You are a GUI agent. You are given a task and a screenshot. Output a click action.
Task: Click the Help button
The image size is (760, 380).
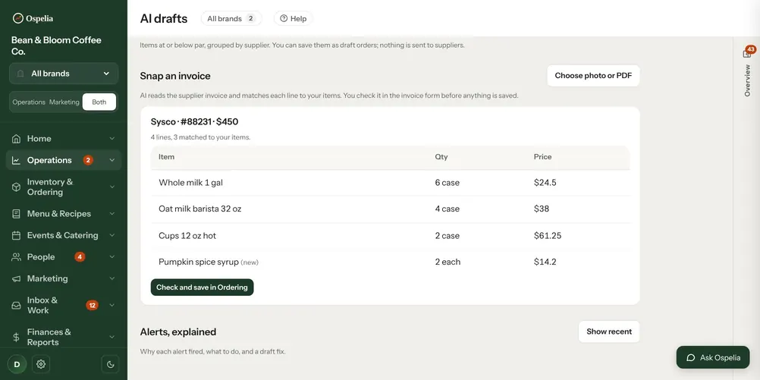click(294, 18)
